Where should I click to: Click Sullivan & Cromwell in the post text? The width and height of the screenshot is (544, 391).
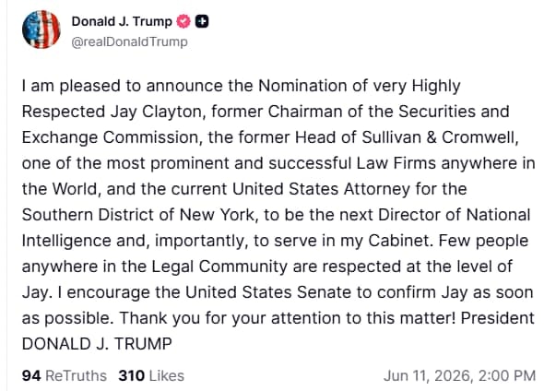440,137
